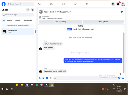Viewport: 128px width, 95px height.
Task: Open the account profile menu
Action: [123, 4]
